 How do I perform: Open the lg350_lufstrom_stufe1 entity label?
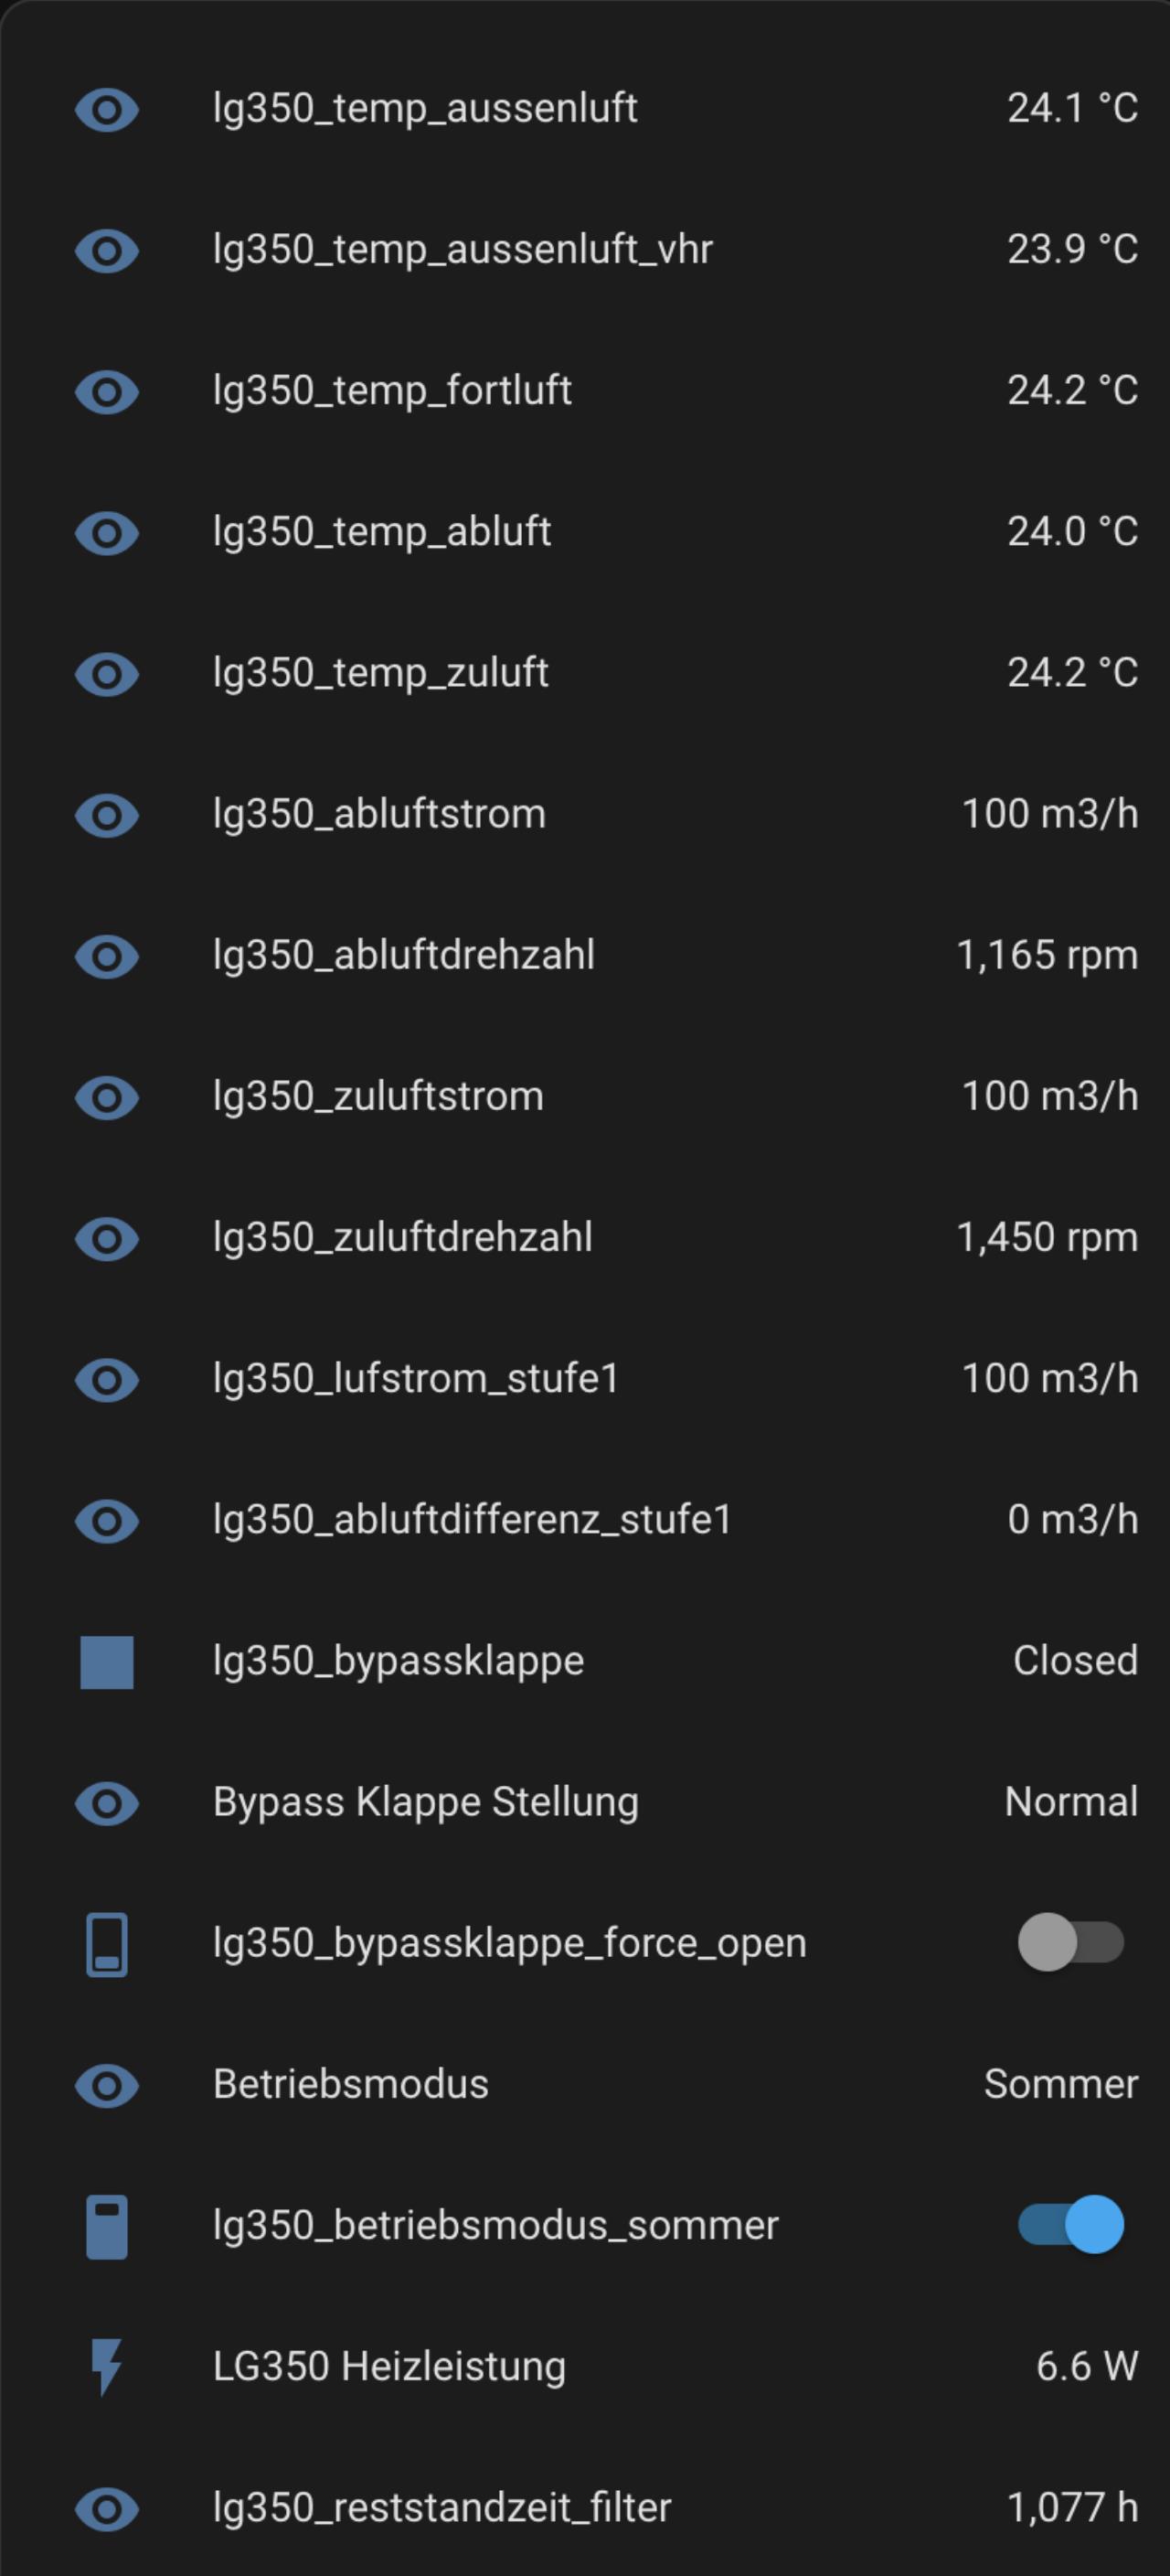click(416, 1379)
